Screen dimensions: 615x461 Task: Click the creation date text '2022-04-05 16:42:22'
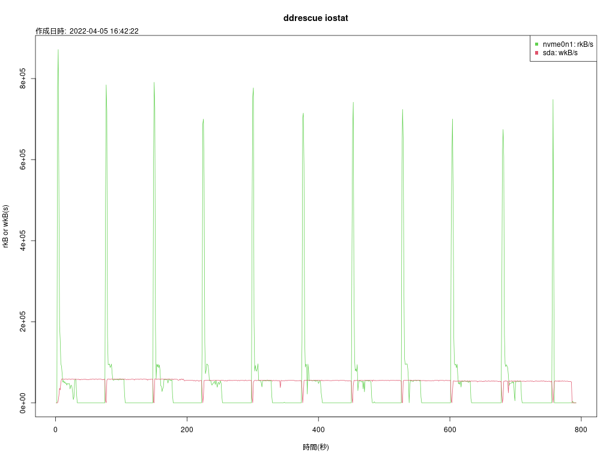[x=104, y=31]
